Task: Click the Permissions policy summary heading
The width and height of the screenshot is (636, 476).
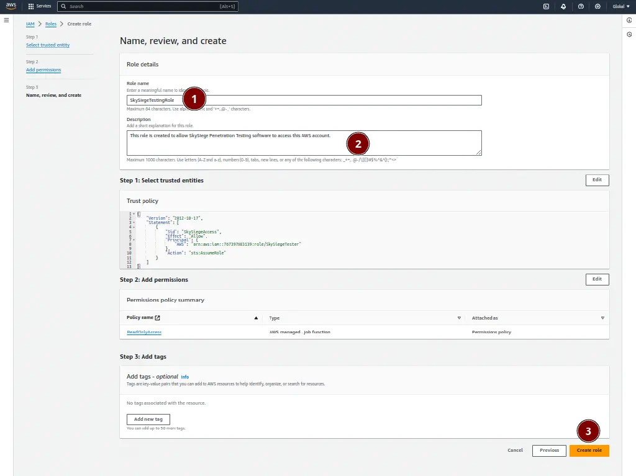Action: (x=165, y=300)
